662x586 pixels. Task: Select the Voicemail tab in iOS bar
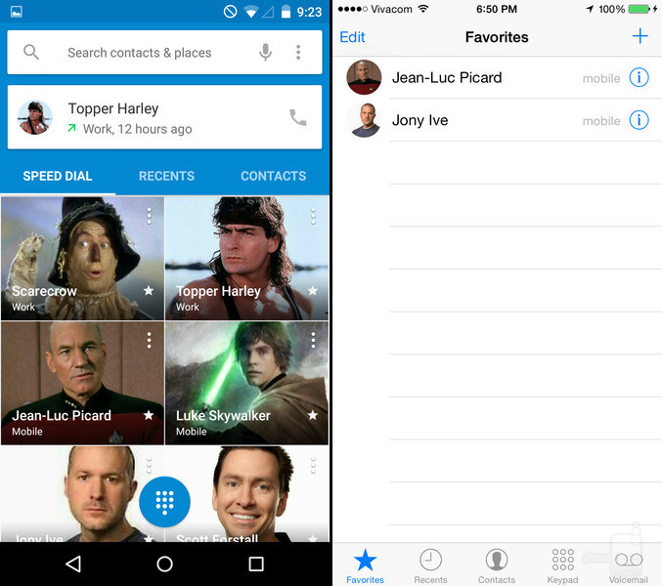pyautogui.click(x=629, y=566)
